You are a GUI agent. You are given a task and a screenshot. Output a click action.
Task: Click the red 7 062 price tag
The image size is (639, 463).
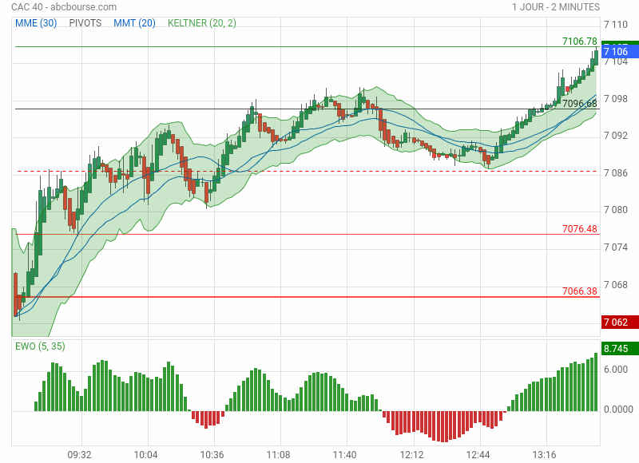point(620,323)
